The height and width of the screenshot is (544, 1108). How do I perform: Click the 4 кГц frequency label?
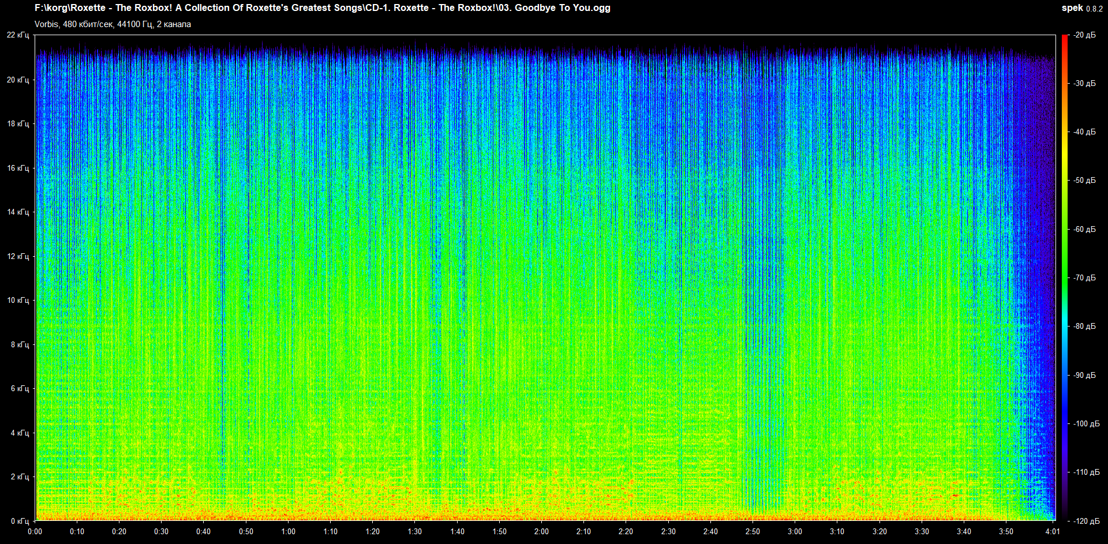[x=20, y=433]
